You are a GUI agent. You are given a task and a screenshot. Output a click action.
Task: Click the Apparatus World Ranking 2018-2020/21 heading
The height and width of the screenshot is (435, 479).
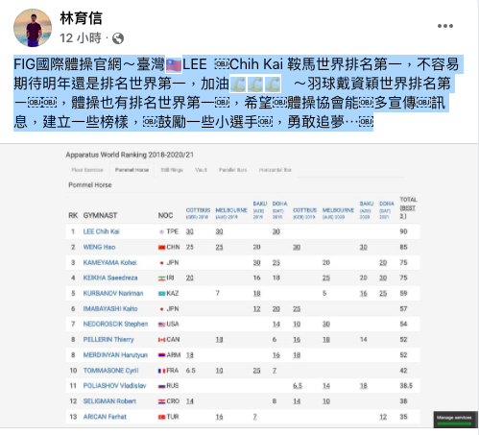[x=130, y=155]
